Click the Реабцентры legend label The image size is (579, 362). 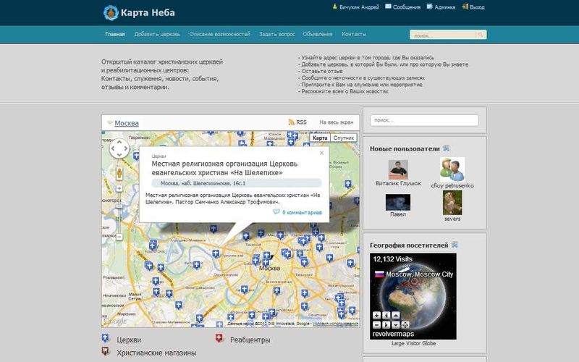click(x=250, y=340)
